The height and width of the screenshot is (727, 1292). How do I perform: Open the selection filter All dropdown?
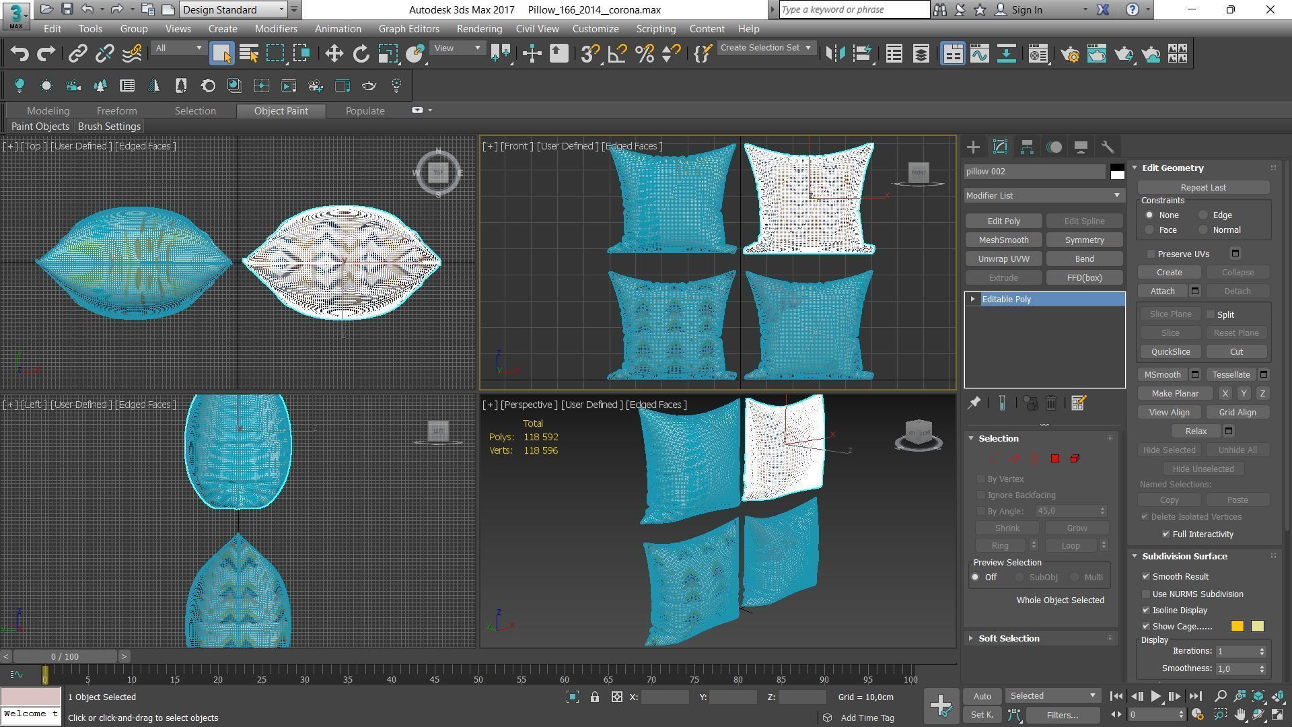point(178,48)
